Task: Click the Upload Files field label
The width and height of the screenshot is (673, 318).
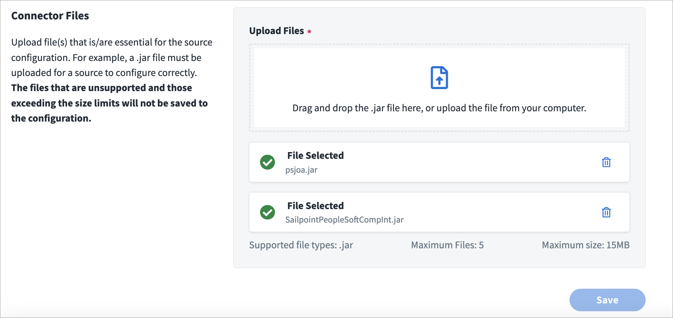Action: [x=276, y=31]
